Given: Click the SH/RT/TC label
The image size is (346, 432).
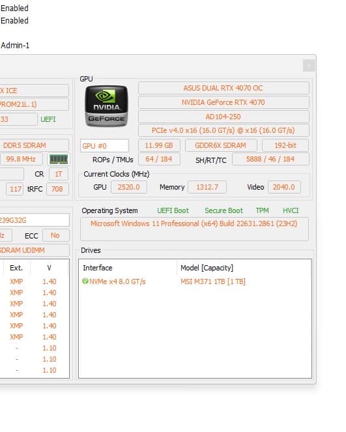Looking at the screenshot, I should point(210,160).
